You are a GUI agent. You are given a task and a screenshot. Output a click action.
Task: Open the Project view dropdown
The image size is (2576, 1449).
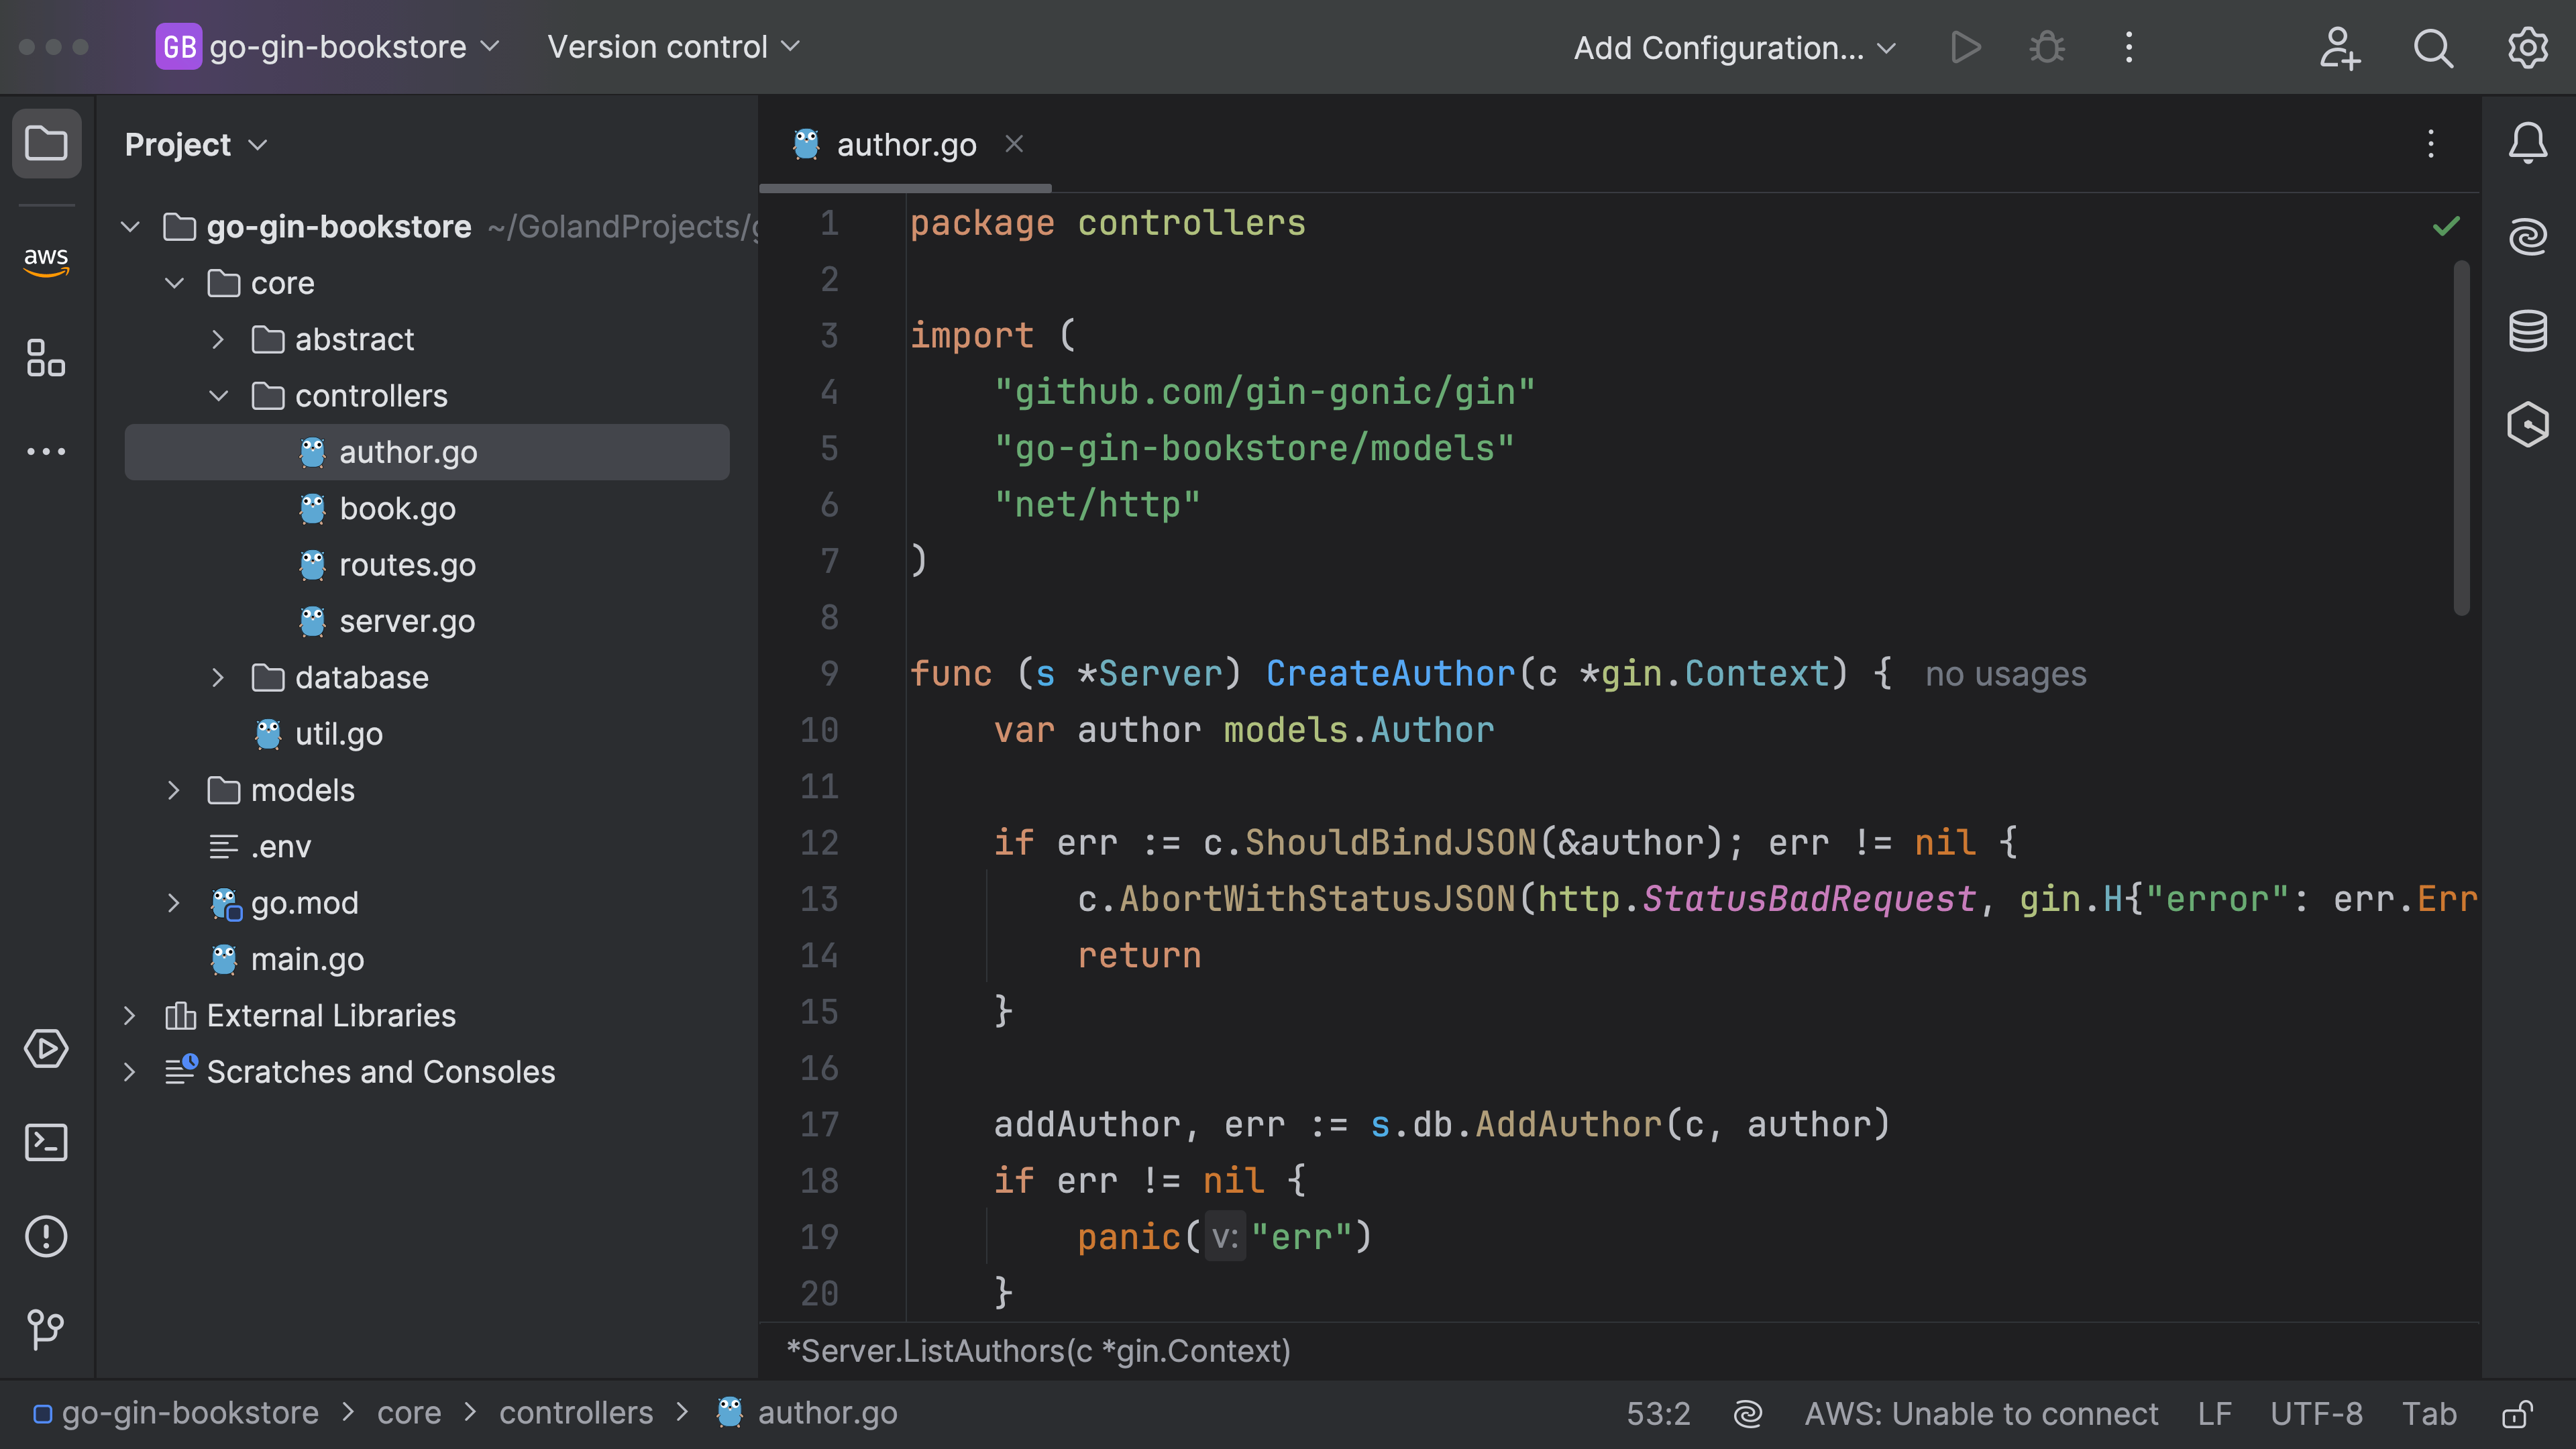click(x=196, y=144)
